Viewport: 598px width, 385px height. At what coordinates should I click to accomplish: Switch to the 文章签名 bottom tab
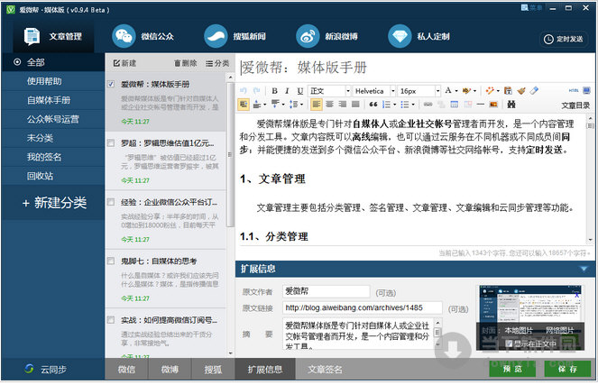point(325,370)
